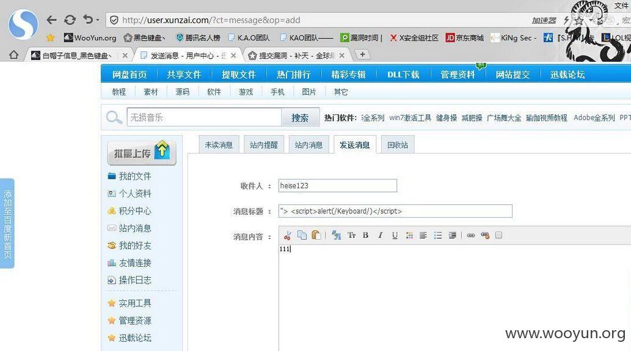Open the win7激活工具 hot software link

click(x=410, y=117)
